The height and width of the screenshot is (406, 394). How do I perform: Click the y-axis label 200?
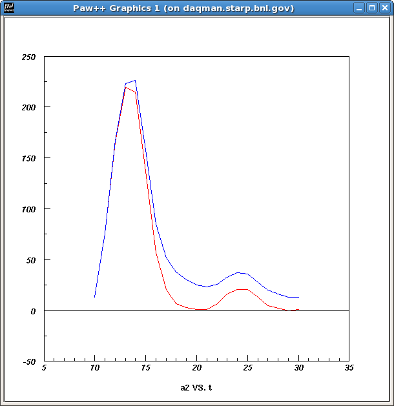tap(28, 107)
